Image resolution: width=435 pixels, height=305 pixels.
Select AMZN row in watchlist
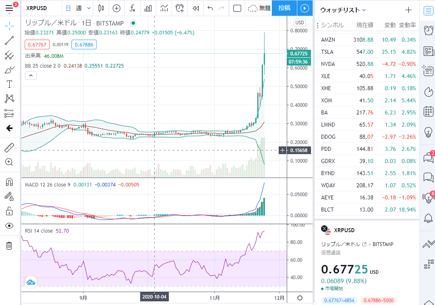(x=367, y=40)
